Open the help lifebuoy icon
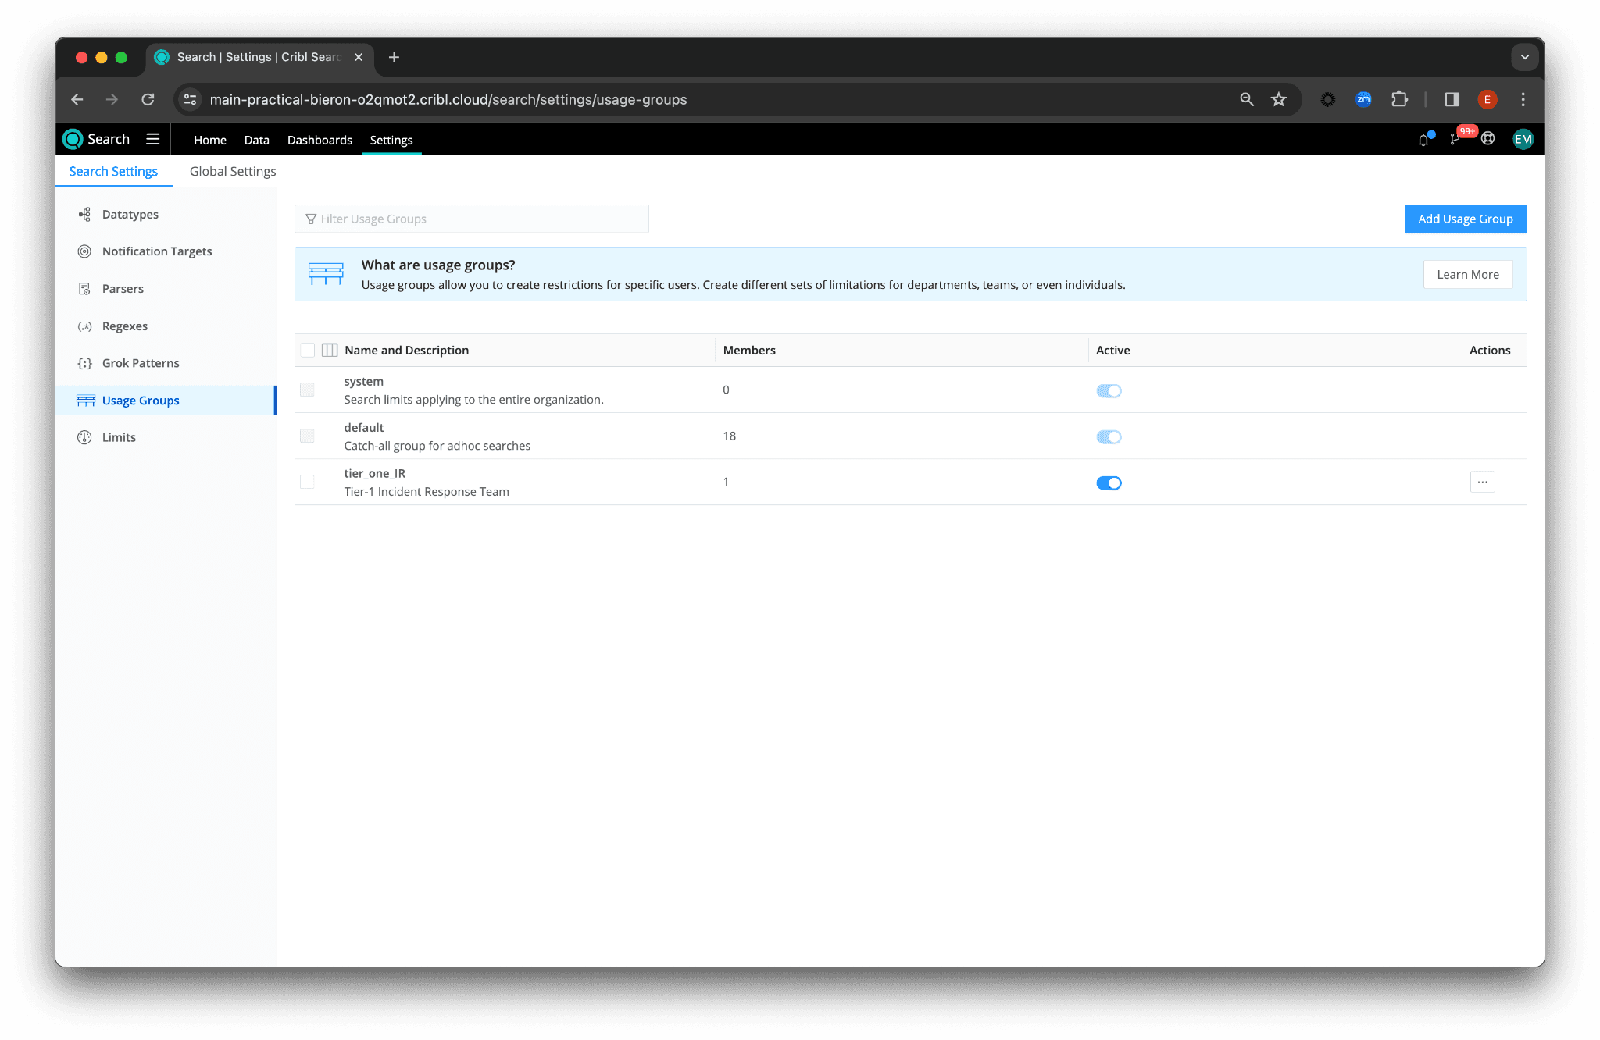The height and width of the screenshot is (1040, 1600). tap(1487, 139)
